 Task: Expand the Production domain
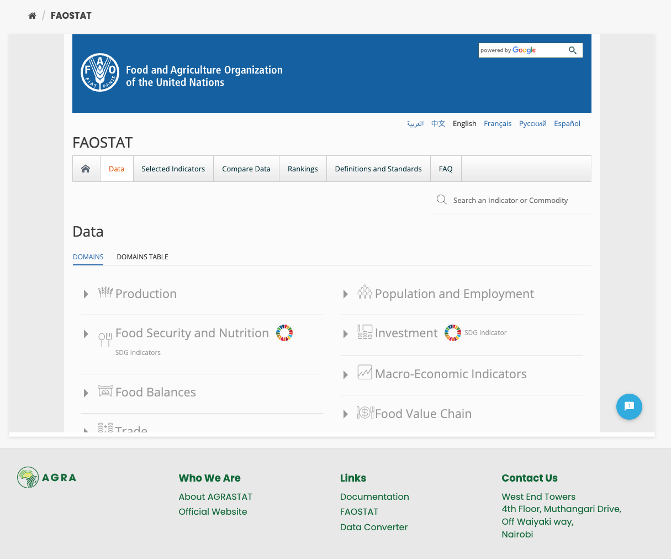[86, 294]
